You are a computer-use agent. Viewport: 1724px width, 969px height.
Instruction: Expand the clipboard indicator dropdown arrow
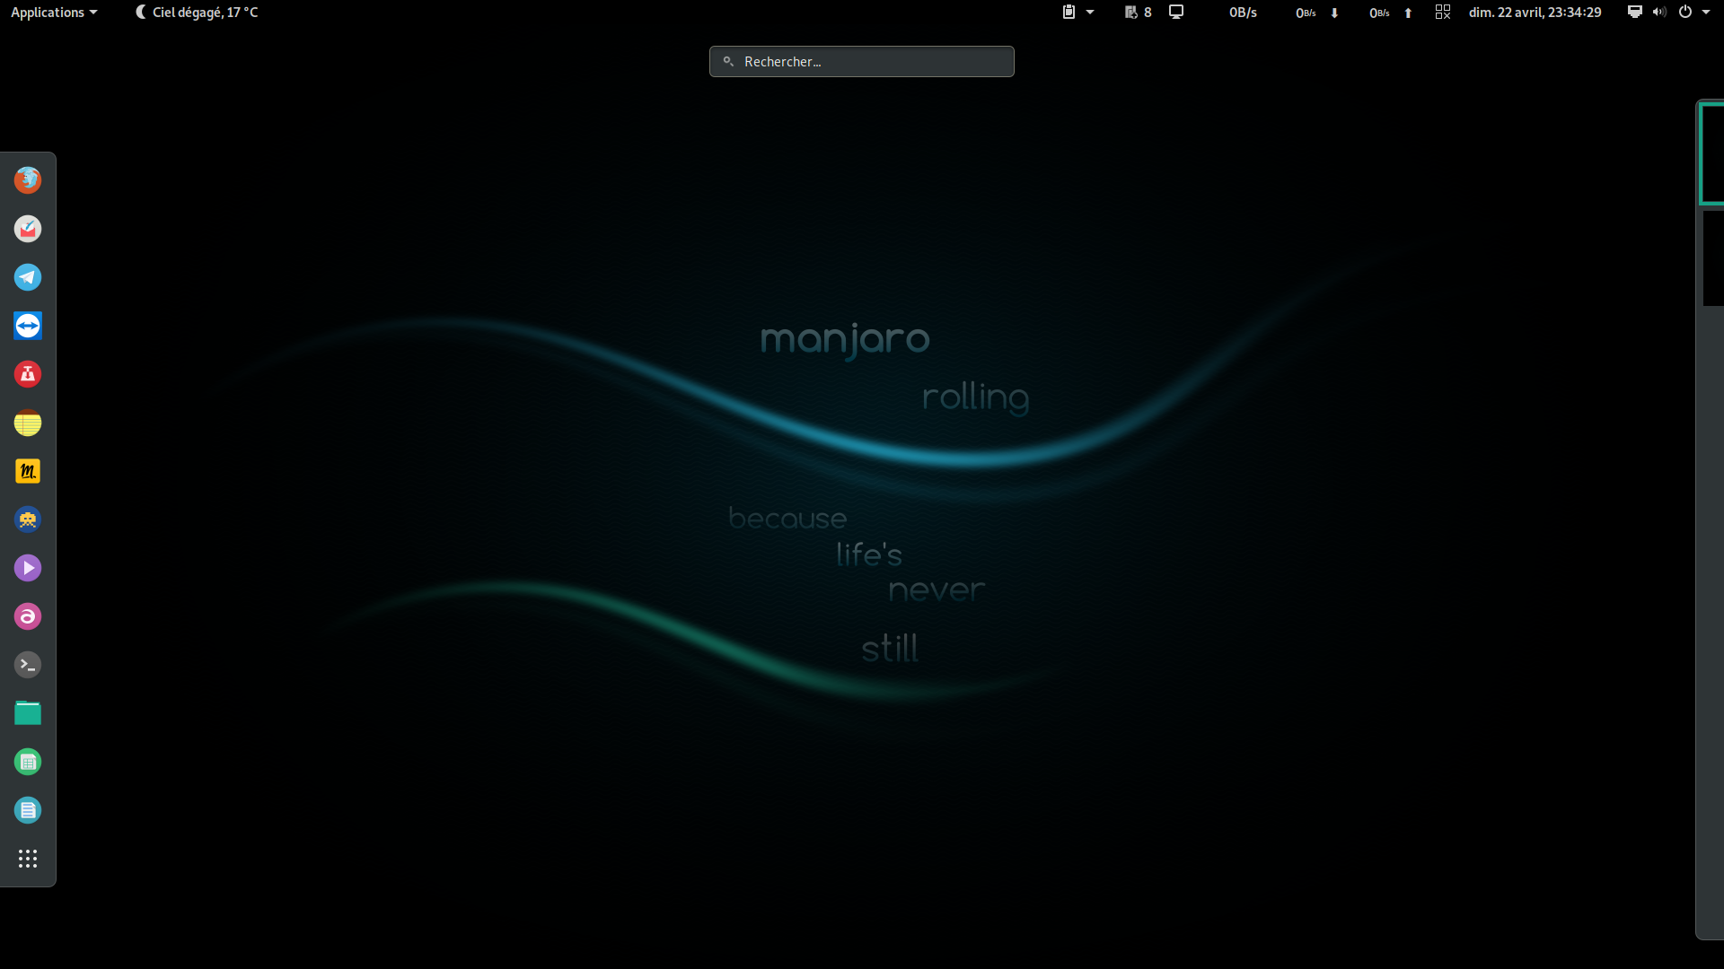click(x=1090, y=13)
